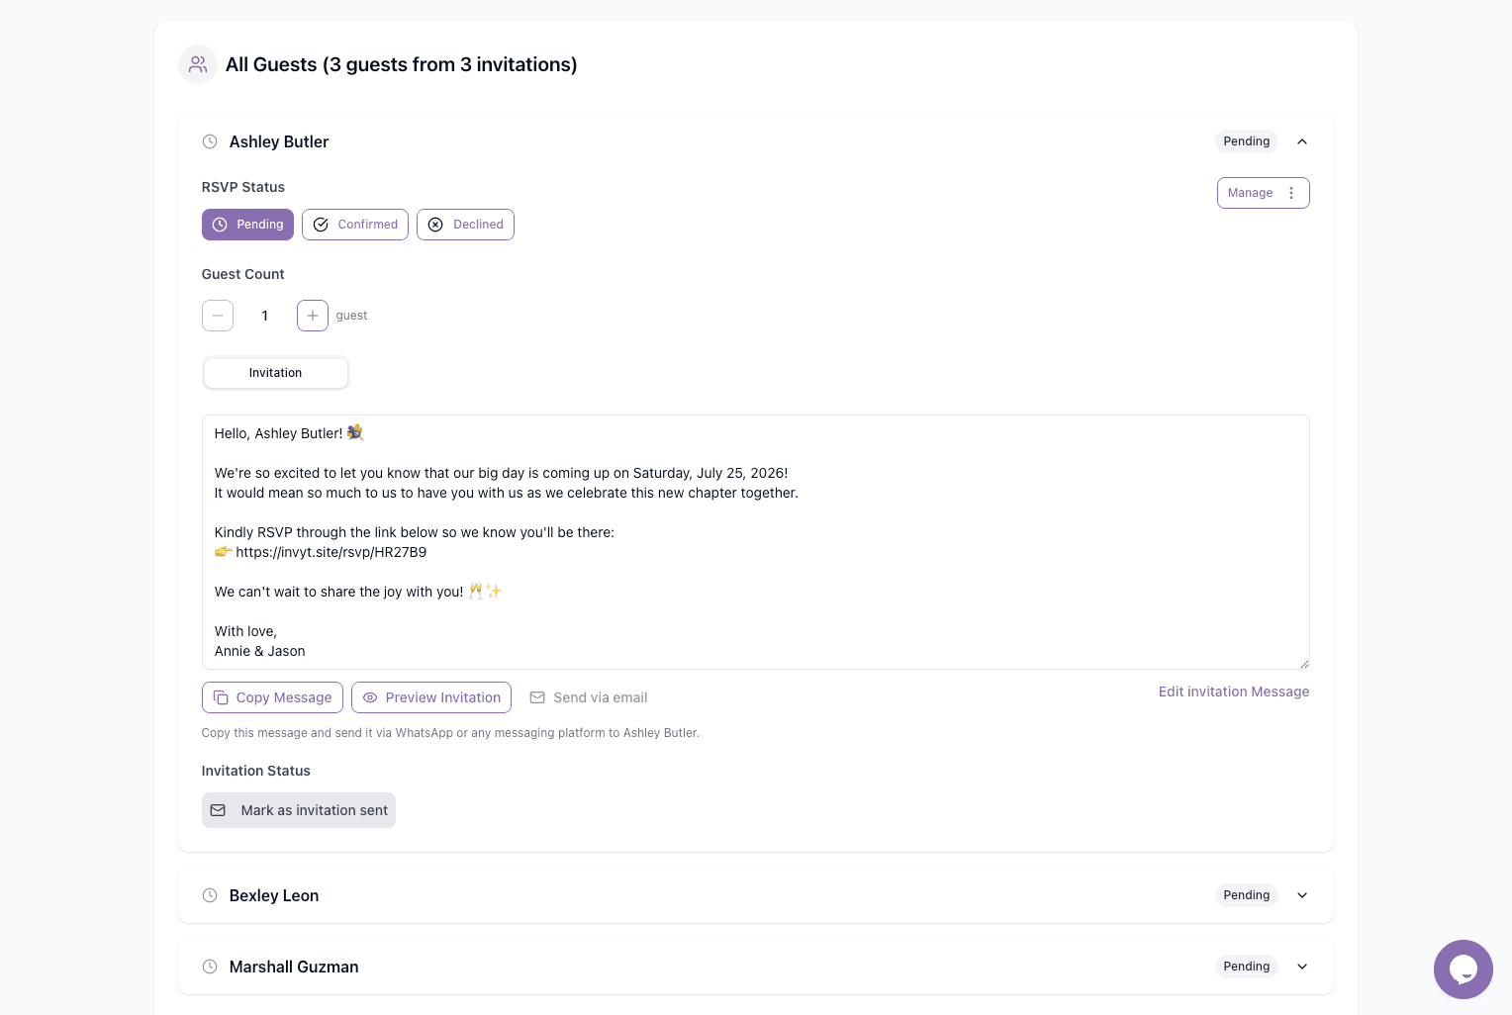The width and height of the screenshot is (1512, 1015).
Task: Select Pending RSVP status
Action: [247, 225]
